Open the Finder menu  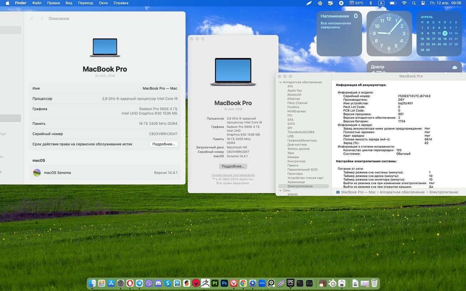[x=21, y=3]
